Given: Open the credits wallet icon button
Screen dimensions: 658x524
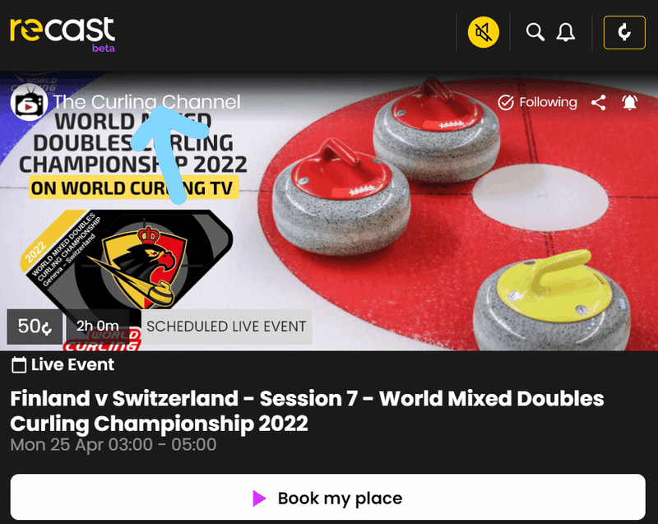Looking at the screenshot, I should 624,32.
